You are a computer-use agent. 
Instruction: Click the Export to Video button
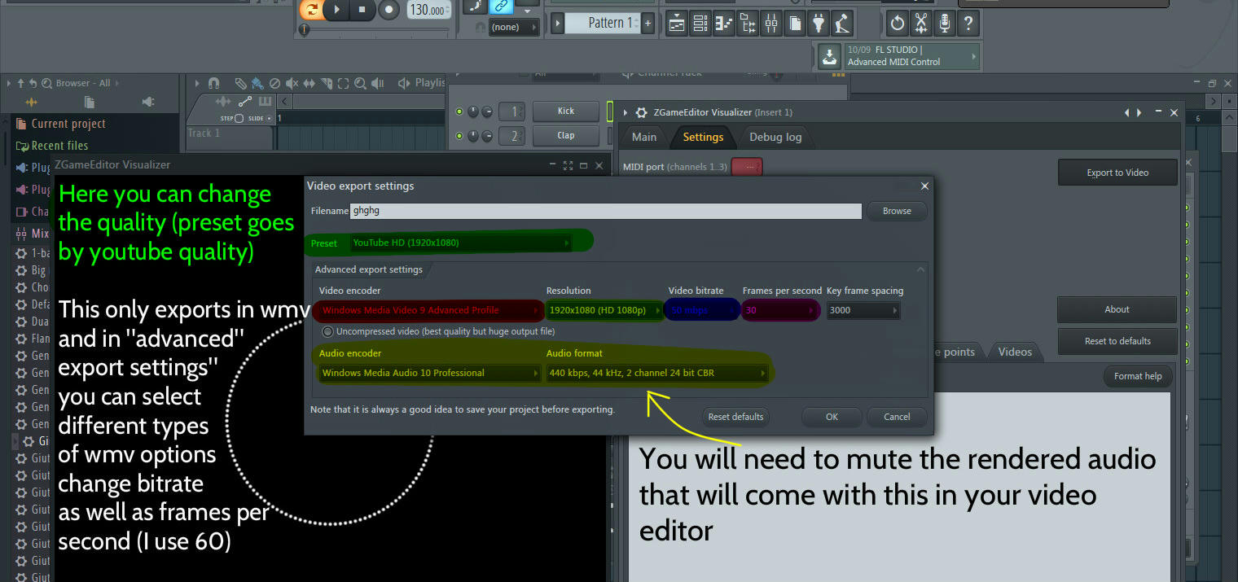(1117, 172)
